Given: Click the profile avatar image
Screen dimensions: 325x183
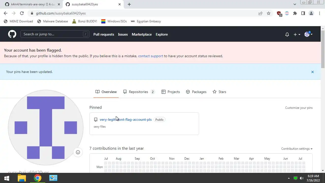Looking at the screenshot, I should pyautogui.click(x=46, y=128).
